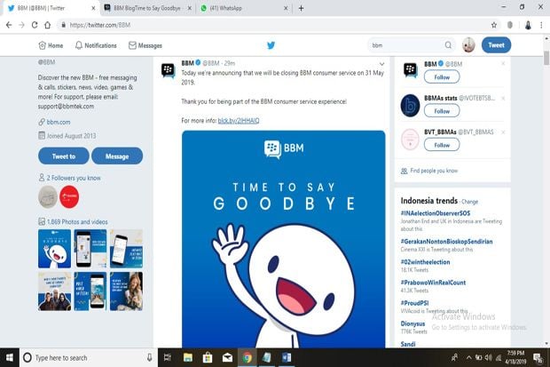This screenshot has height=367, width=550.
Task: Dismiss the BVT_BBMAs suggestion
Action: coord(503,132)
